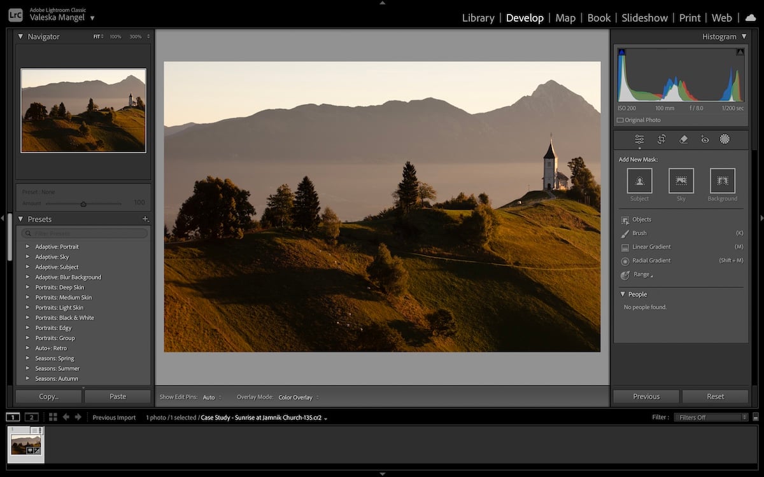Select the Red Eye Correction tool

(x=704, y=139)
